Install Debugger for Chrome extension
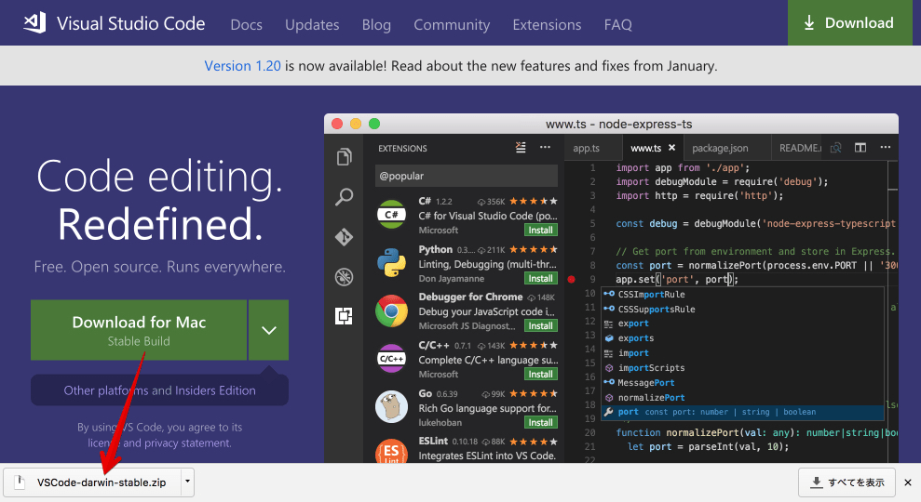The height and width of the screenshot is (502, 921). [x=540, y=326]
